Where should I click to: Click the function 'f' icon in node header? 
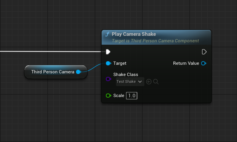click(107, 34)
